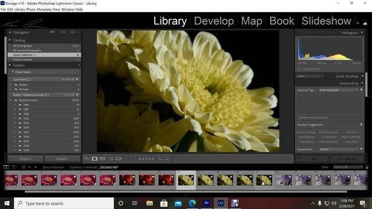Click the Cortana circle icon
Screen dimensions: 372x209
pos(121,203)
